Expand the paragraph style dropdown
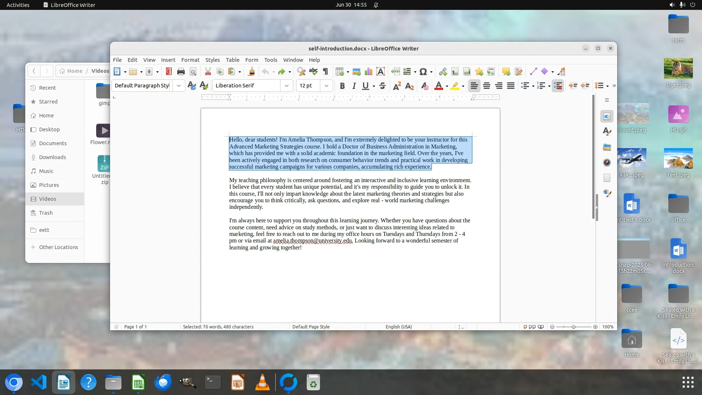This screenshot has width=702, height=395. click(179, 86)
